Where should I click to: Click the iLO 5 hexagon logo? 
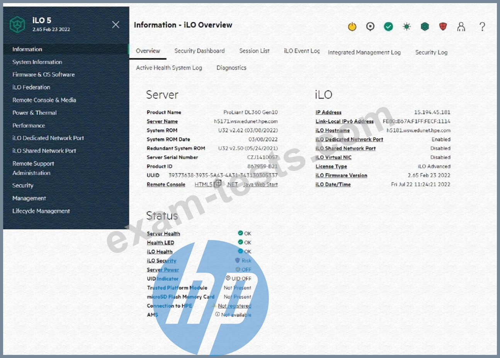[x=17, y=25]
